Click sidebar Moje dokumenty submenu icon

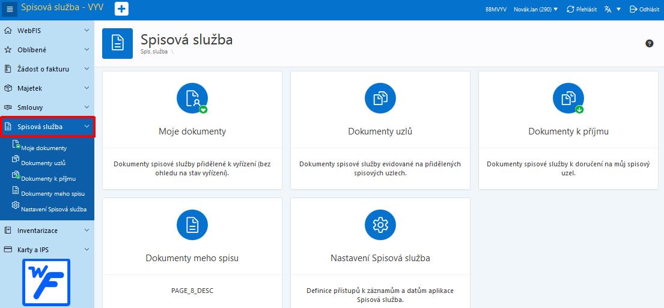coord(16,144)
